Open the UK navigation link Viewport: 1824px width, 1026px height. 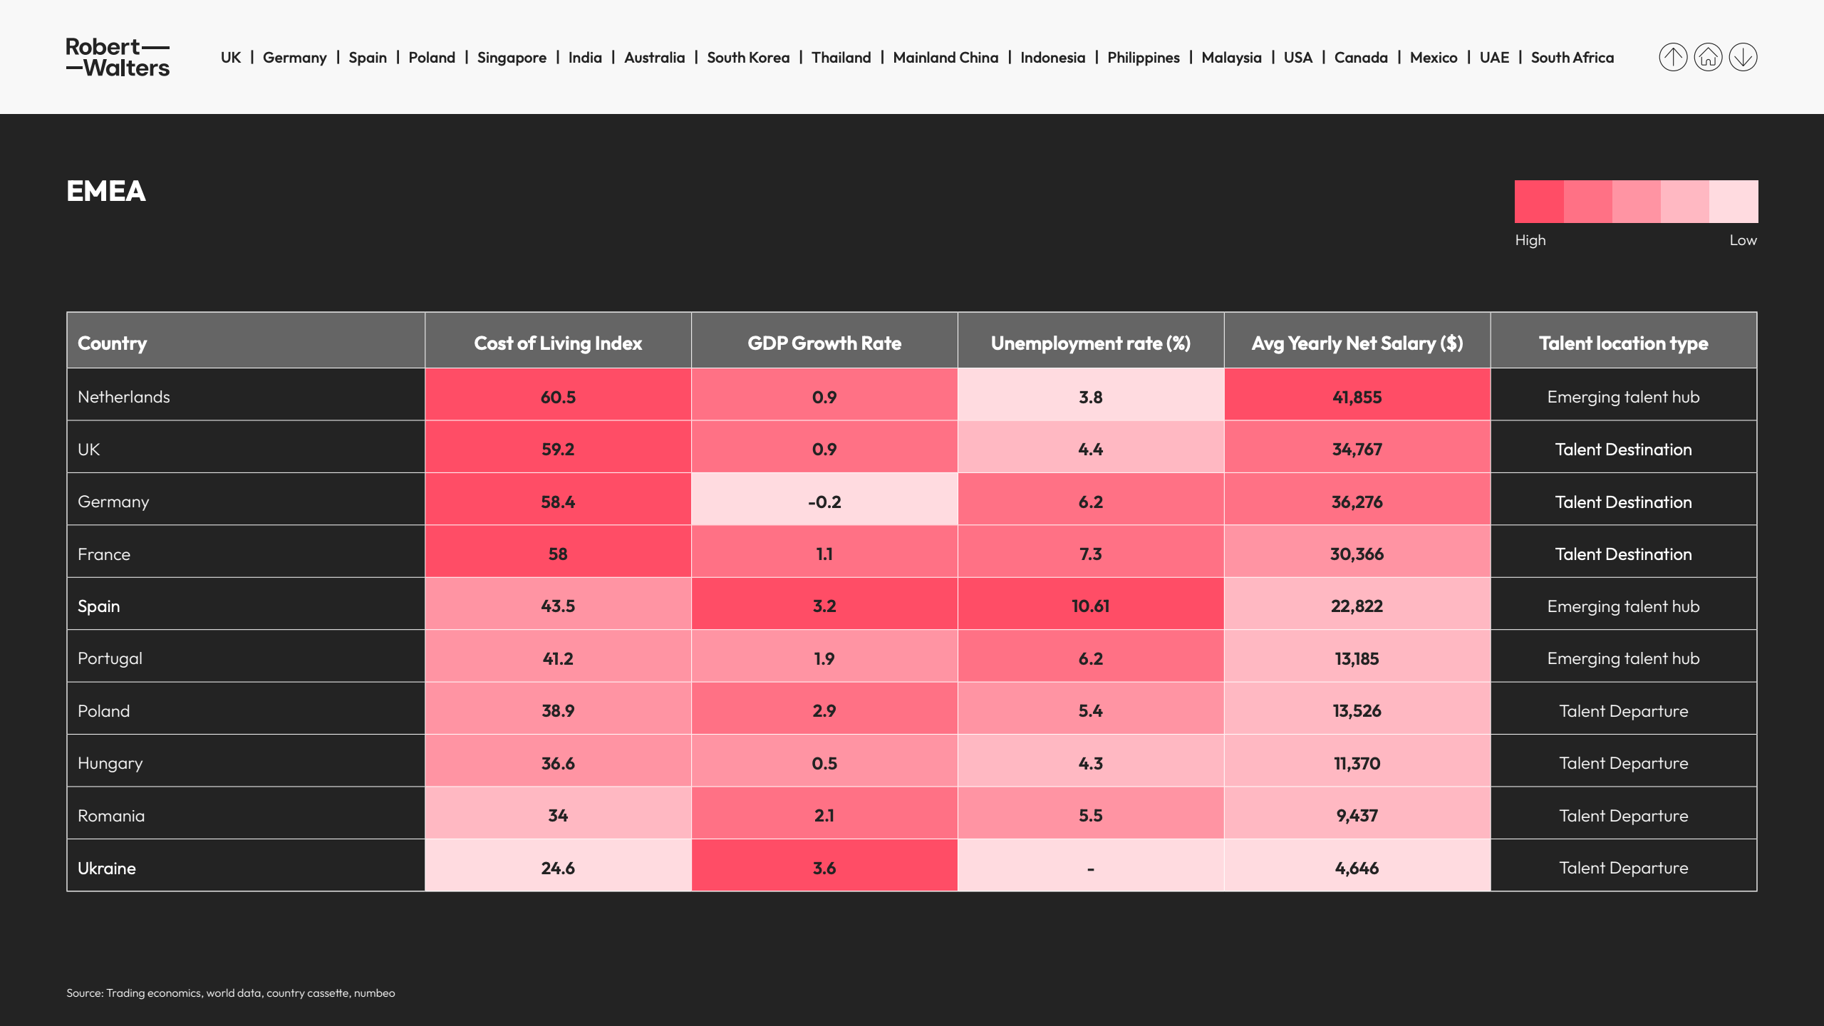230,57
